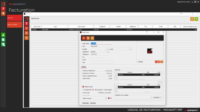Click the ellipsis button next to Famille
Image resolution: width=200 pixels, height=112 pixels.
[x=108, y=49]
